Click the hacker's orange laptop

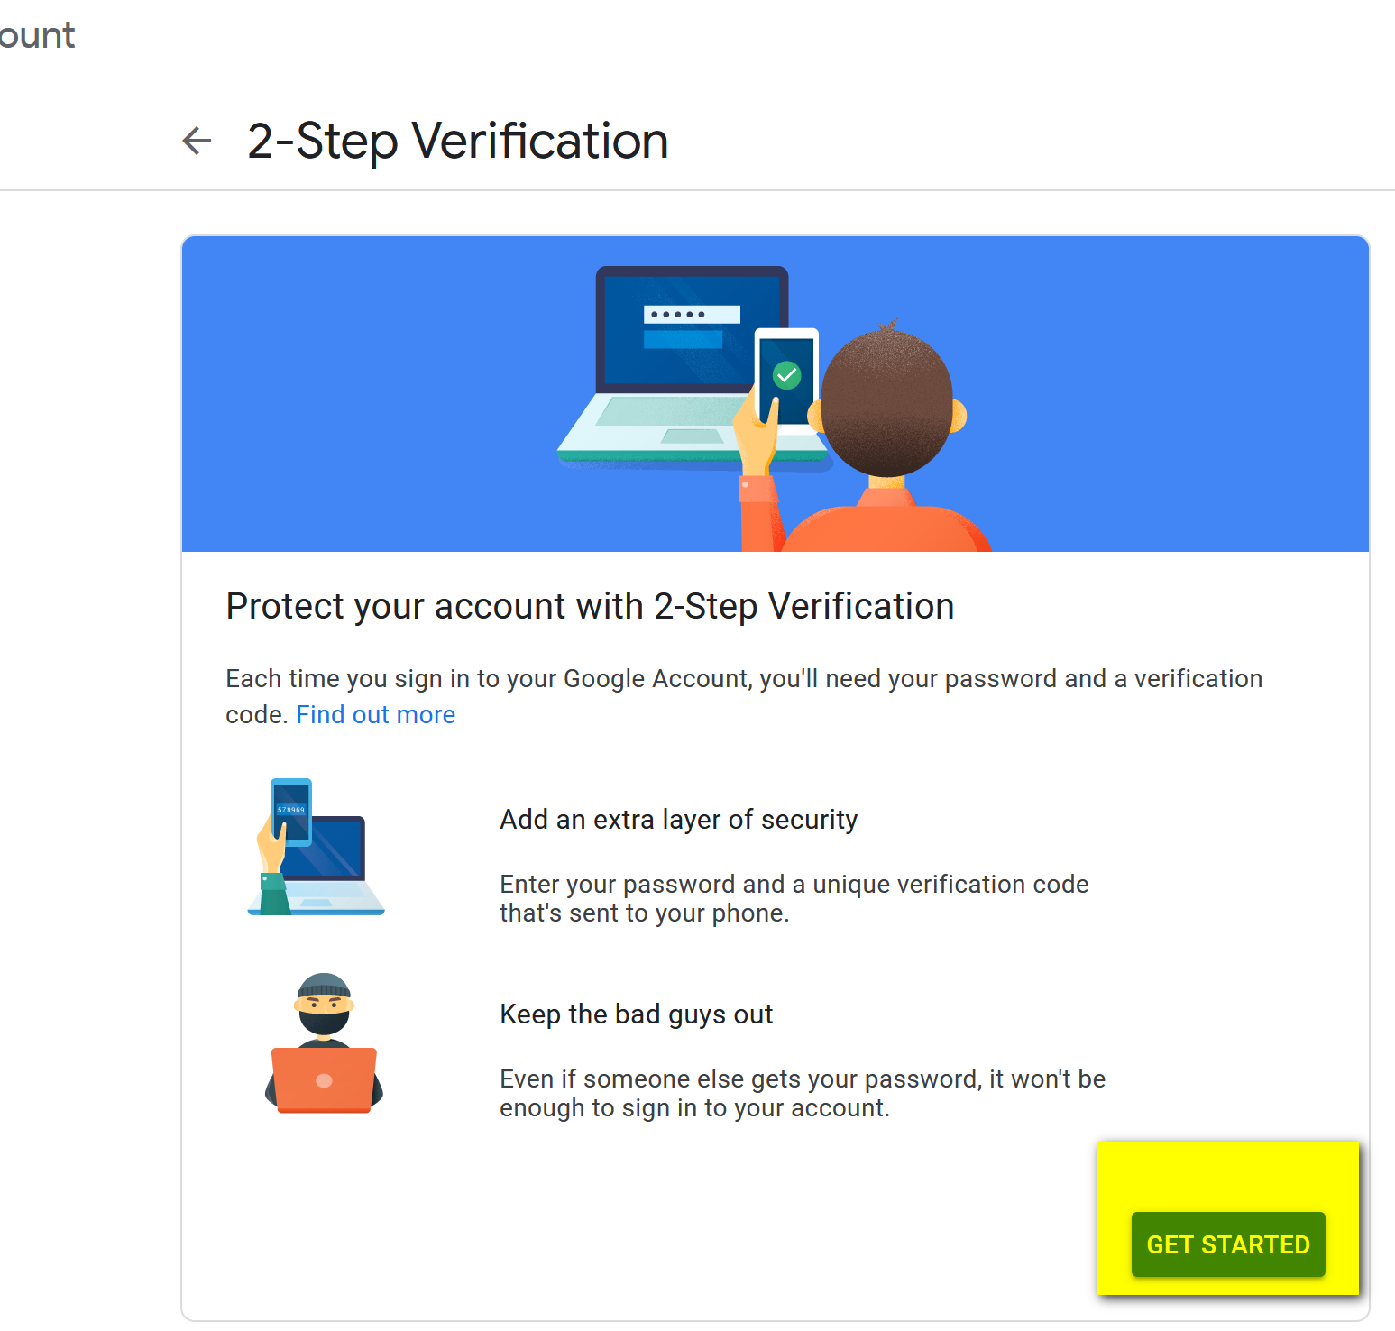[x=324, y=1079]
